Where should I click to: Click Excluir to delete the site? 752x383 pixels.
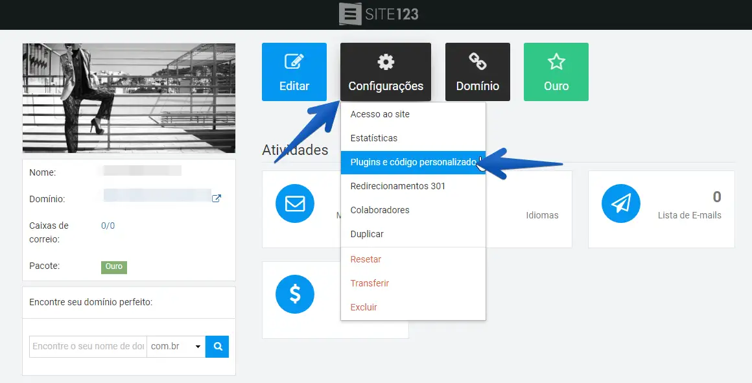[x=364, y=307]
